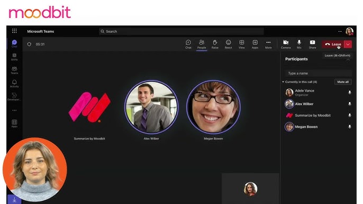Toggle the Camera on or off
This screenshot has width=363, height=204.
(286, 44)
